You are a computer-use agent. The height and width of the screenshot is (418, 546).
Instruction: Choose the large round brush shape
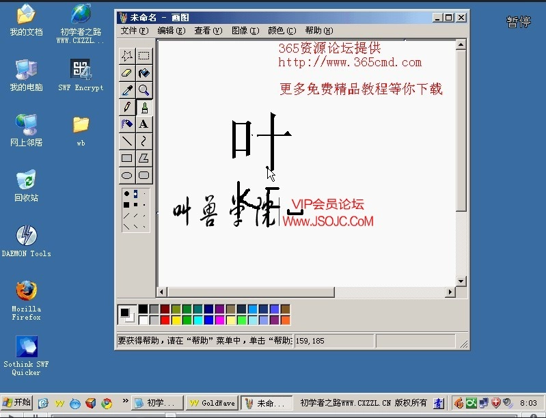pyautogui.click(x=126, y=193)
